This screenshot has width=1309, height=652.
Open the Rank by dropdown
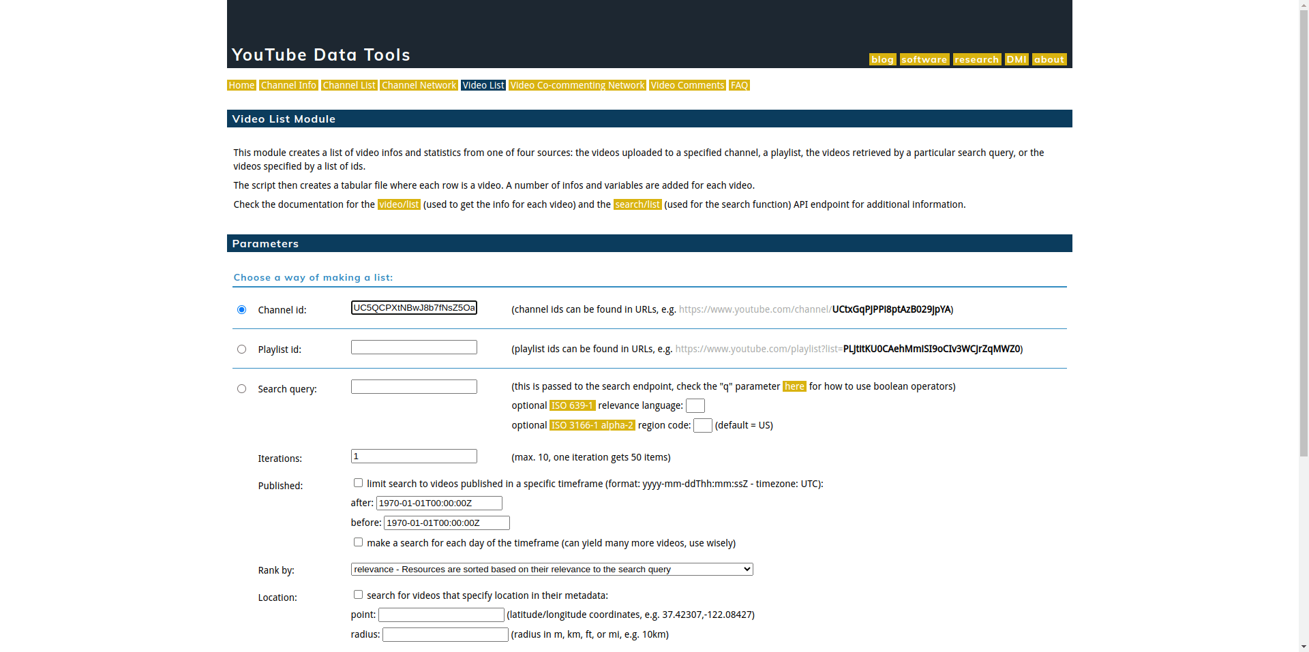click(x=551, y=569)
